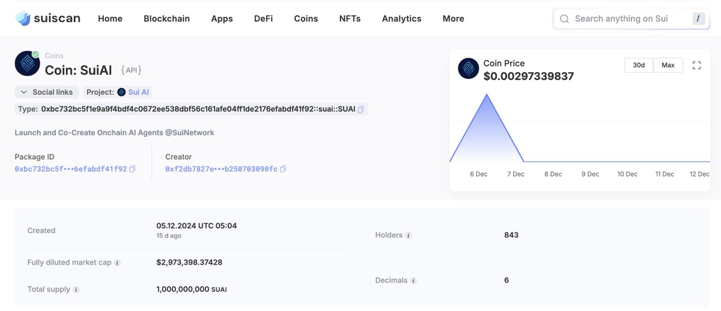
Task: Click the suiscan logo
Action: coord(47,19)
